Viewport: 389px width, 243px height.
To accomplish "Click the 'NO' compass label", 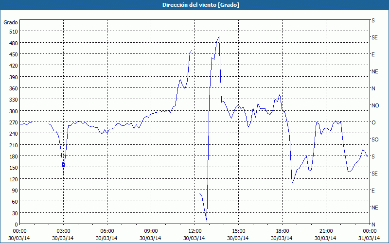I will [x=375, y=105].
